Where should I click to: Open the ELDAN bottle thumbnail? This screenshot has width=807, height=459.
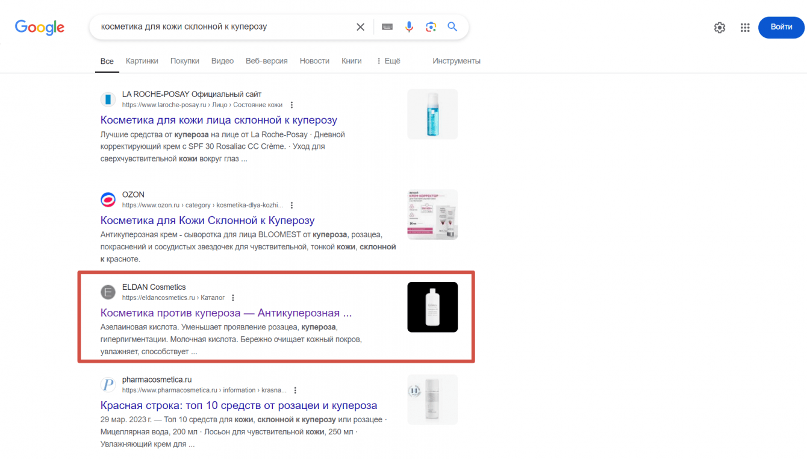tap(432, 307)
